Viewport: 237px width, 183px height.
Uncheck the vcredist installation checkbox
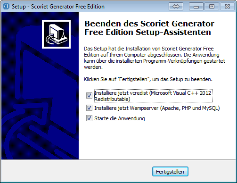[89, 95]
